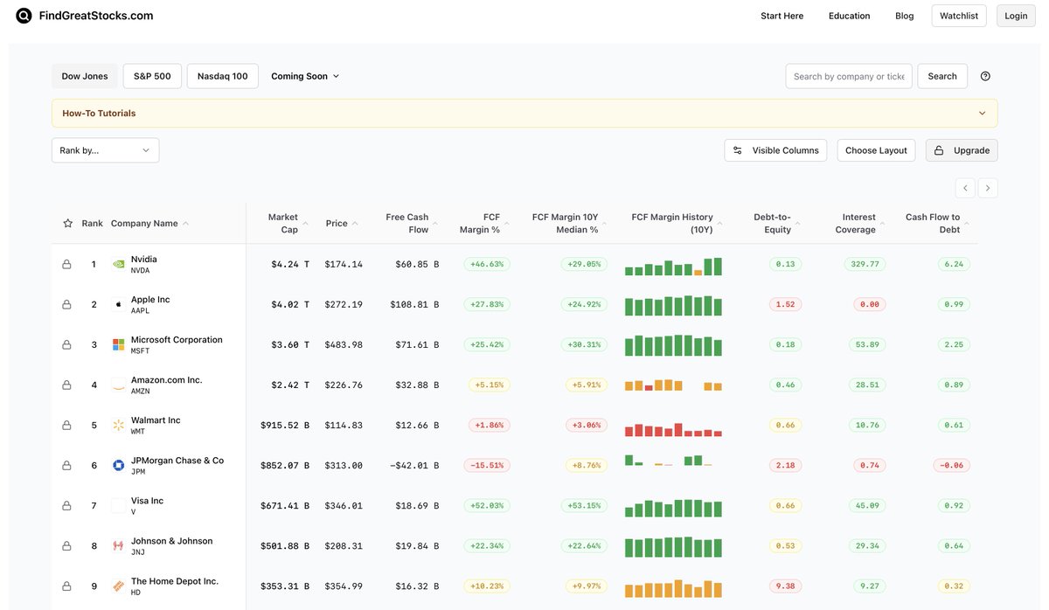Expand the How-To Tutorials banner
The height and width of the screenshot is (610, 1049).
click(x=524, y=113)
